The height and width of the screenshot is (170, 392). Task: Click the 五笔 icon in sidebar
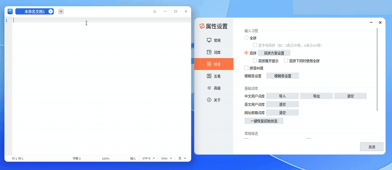pyautogui.click(x=209, y=76)
